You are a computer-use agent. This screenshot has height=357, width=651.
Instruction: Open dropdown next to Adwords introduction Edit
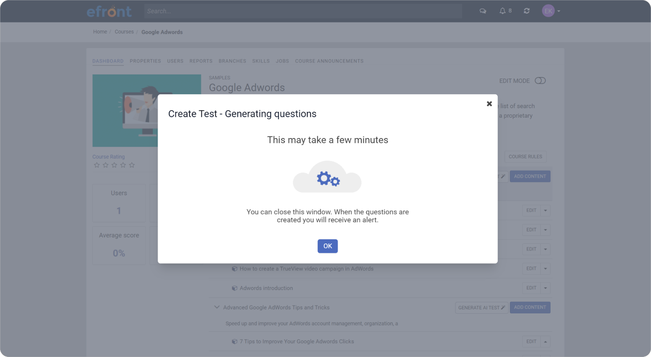pyautogui.click(x=546, y=288)
